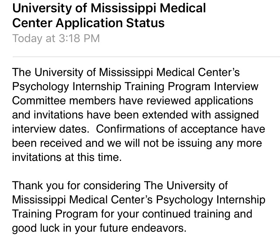This screenshot has height=238, width=280.
Task: Click the word 'University' in the title
Action: pos(42,9)
